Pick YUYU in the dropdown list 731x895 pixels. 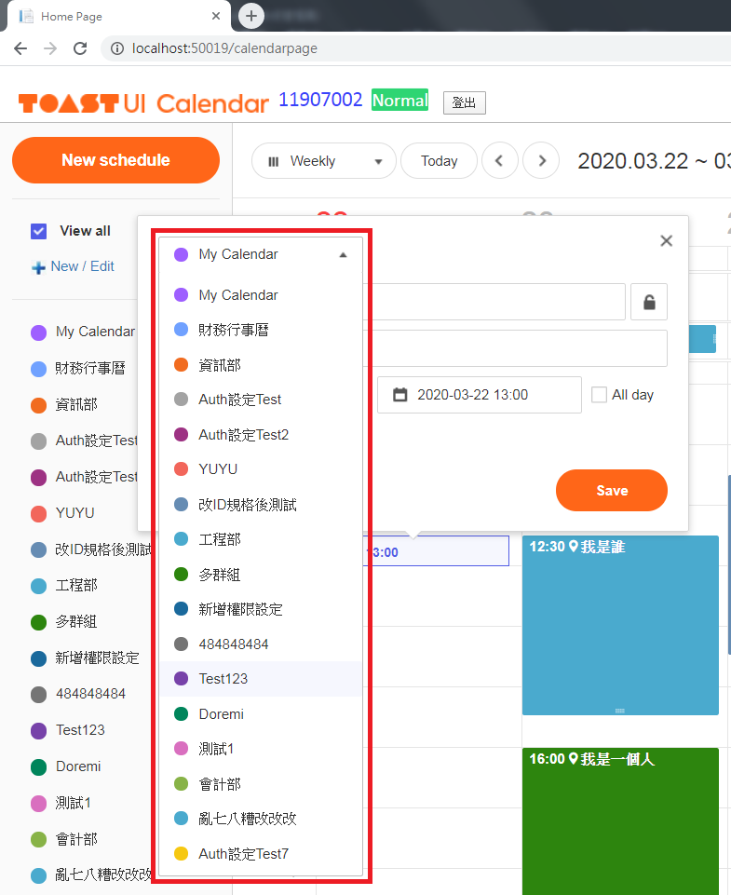coord(261,469)
